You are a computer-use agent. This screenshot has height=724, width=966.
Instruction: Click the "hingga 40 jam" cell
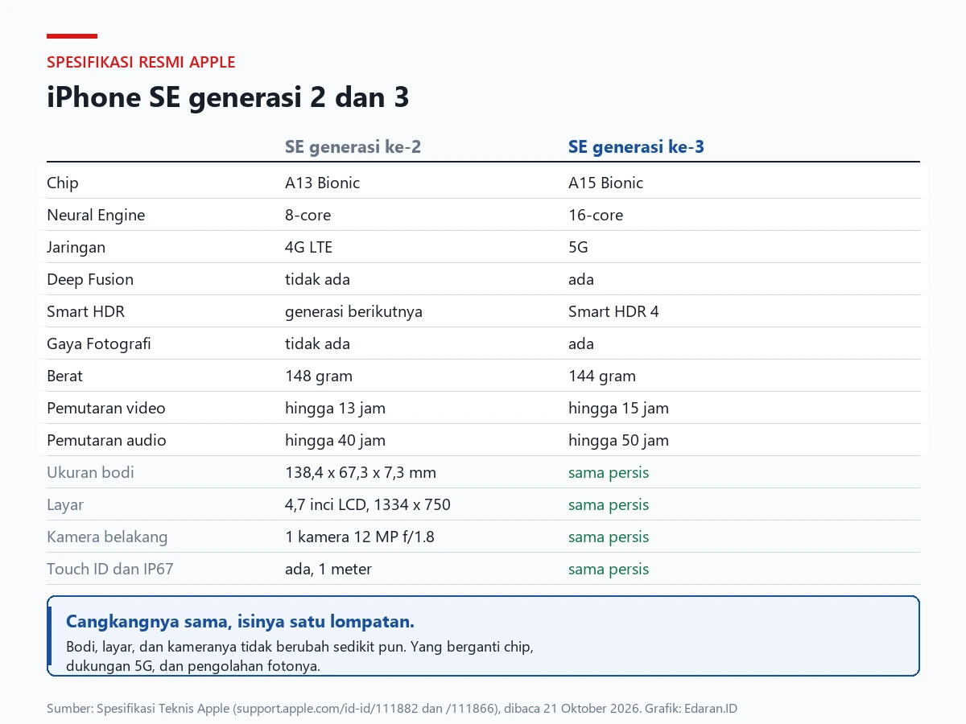(335, 440)
